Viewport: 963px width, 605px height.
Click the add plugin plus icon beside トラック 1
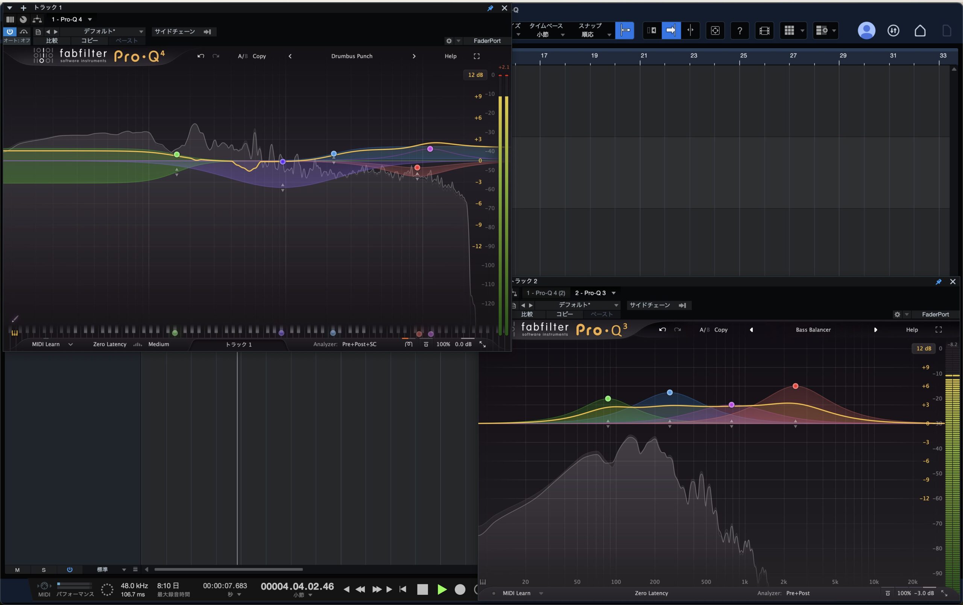(x=24, y=8)
